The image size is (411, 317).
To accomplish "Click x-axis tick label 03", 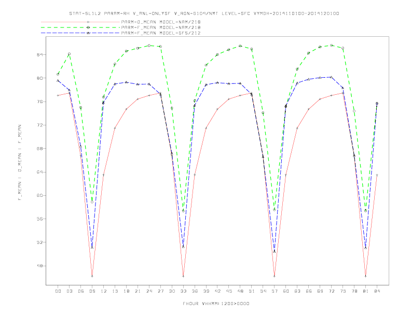I will (x=70, y=291).
